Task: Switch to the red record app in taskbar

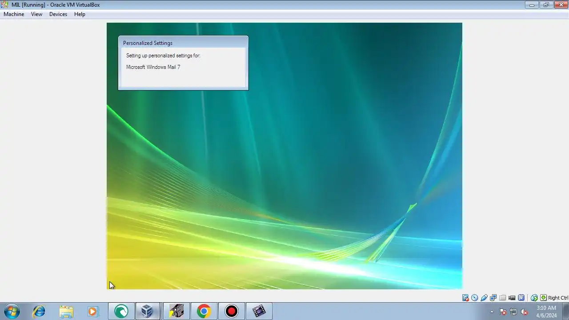Action: click(231, 311)
